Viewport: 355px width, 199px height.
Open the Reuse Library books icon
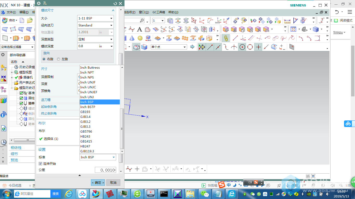point(3,100)
